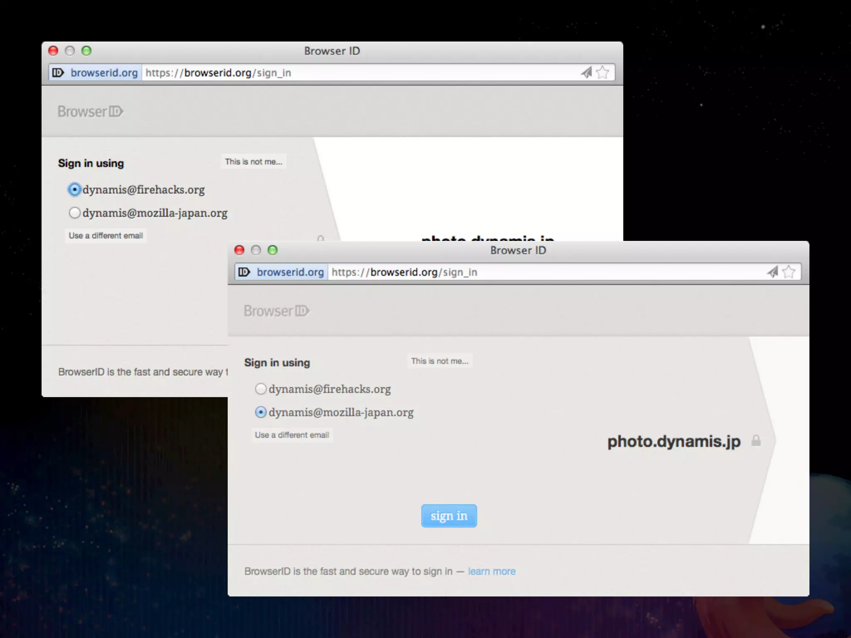
Task: Click lock icon beside photo.dynamis.jp
Action: (x=756, y=441)
